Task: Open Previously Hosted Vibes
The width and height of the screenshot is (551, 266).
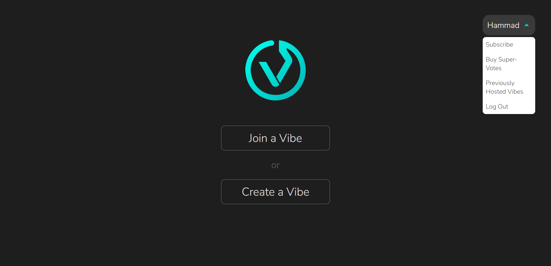Action: coord(504,87)
